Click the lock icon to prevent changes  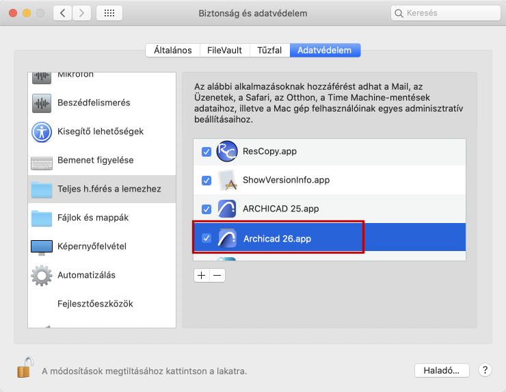25,367
